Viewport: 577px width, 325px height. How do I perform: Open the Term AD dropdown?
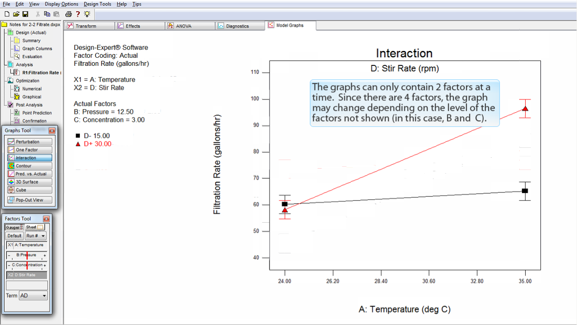pos(33,296)
